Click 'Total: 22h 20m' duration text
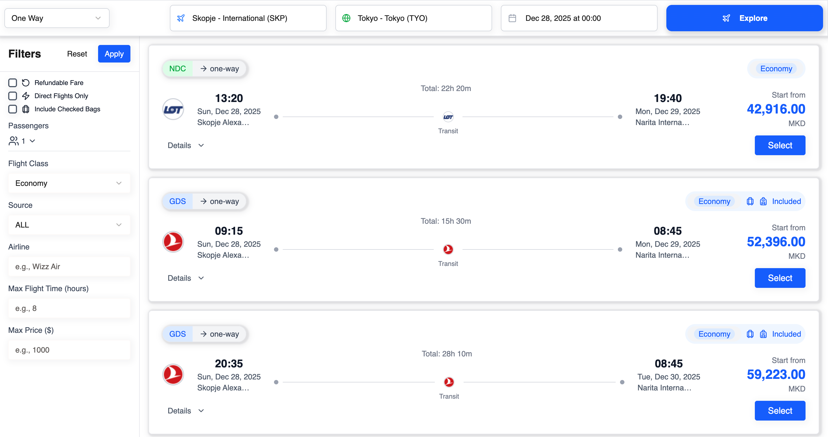 (x=446, y=89)
